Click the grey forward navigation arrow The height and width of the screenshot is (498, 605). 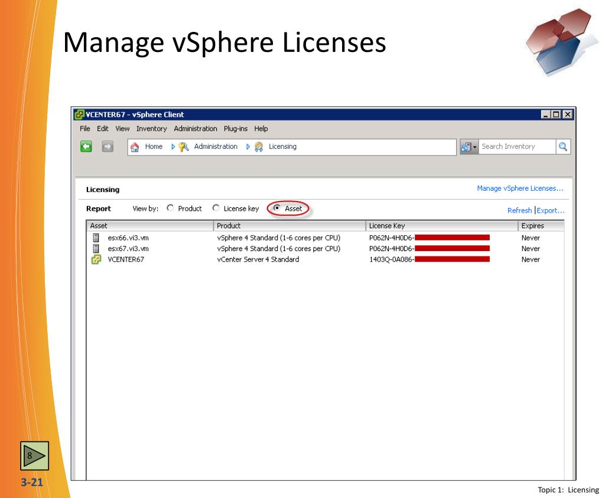pyautogui.click(x=108, y=147)
